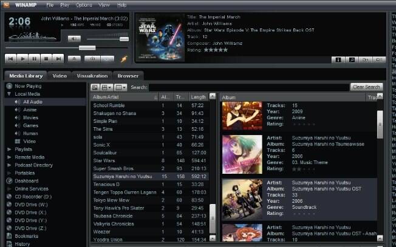396x247 pixels.
Task: Collapse the Local Media tree node
Action: (x=9, y=94)
